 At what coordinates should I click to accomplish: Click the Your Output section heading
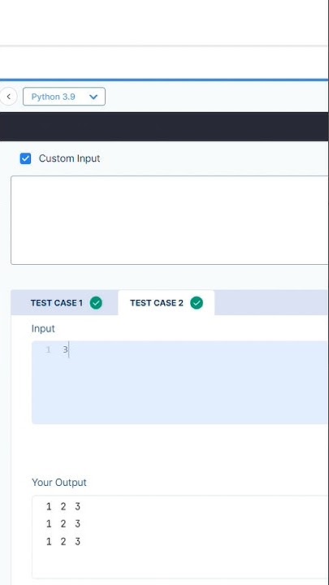(59, 483)
